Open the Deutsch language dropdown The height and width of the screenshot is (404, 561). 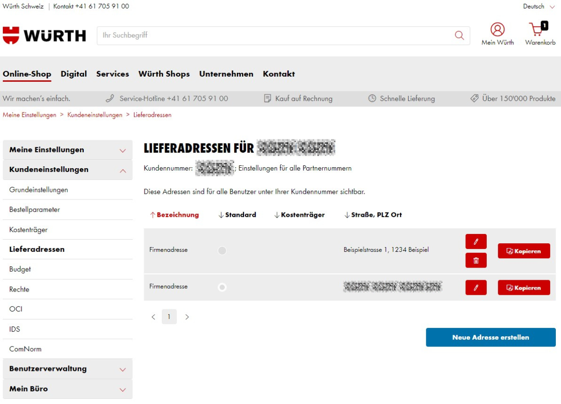539,7
